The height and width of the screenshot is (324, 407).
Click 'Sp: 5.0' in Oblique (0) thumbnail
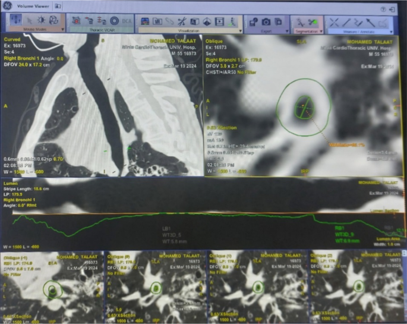pyautogui.click(x=114, y=310)
